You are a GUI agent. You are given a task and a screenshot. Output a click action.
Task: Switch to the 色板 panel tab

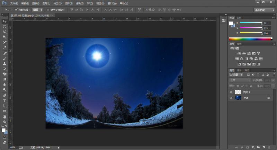[x=239, y=18]
